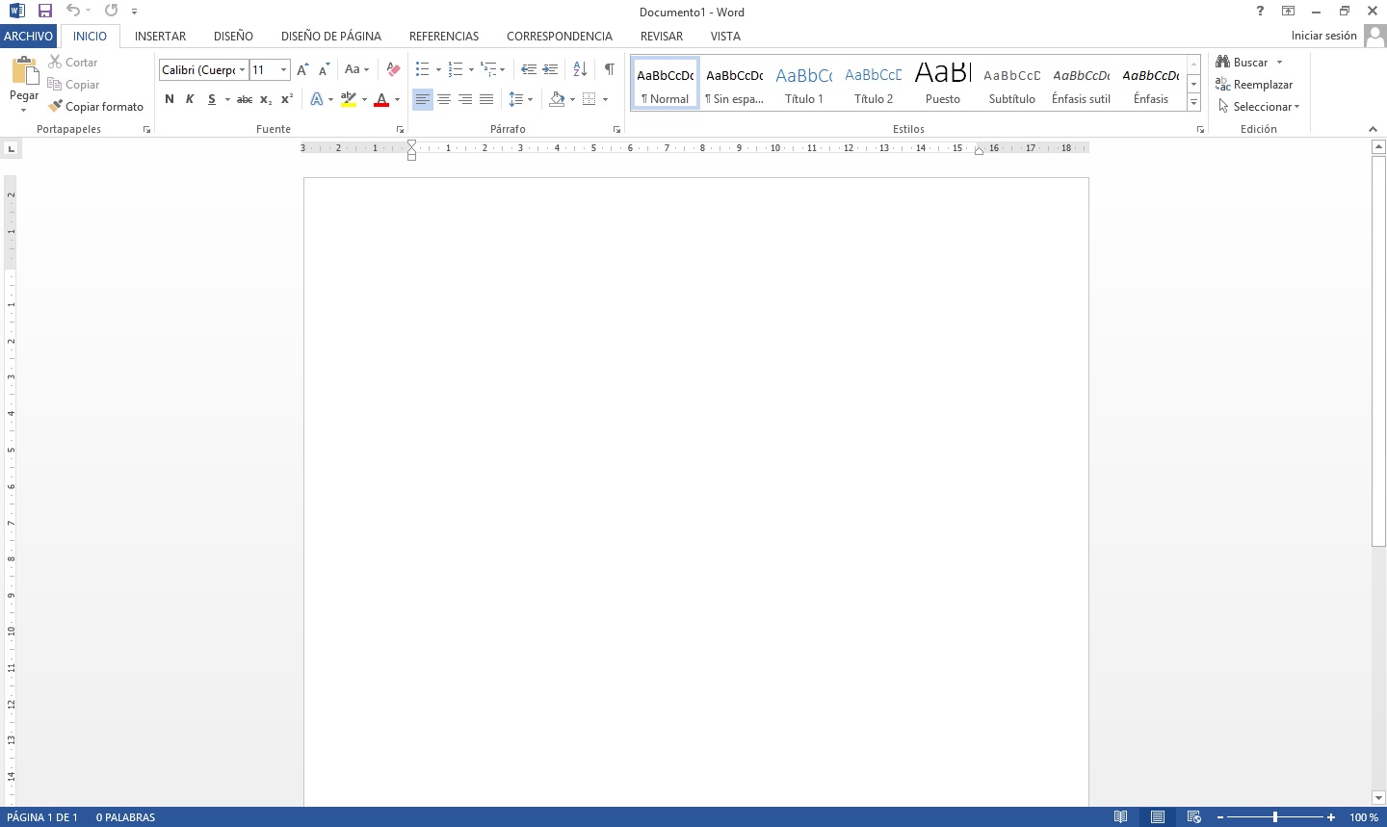Switch to the REFERENCIAS tab

click(x=444, y=36)
